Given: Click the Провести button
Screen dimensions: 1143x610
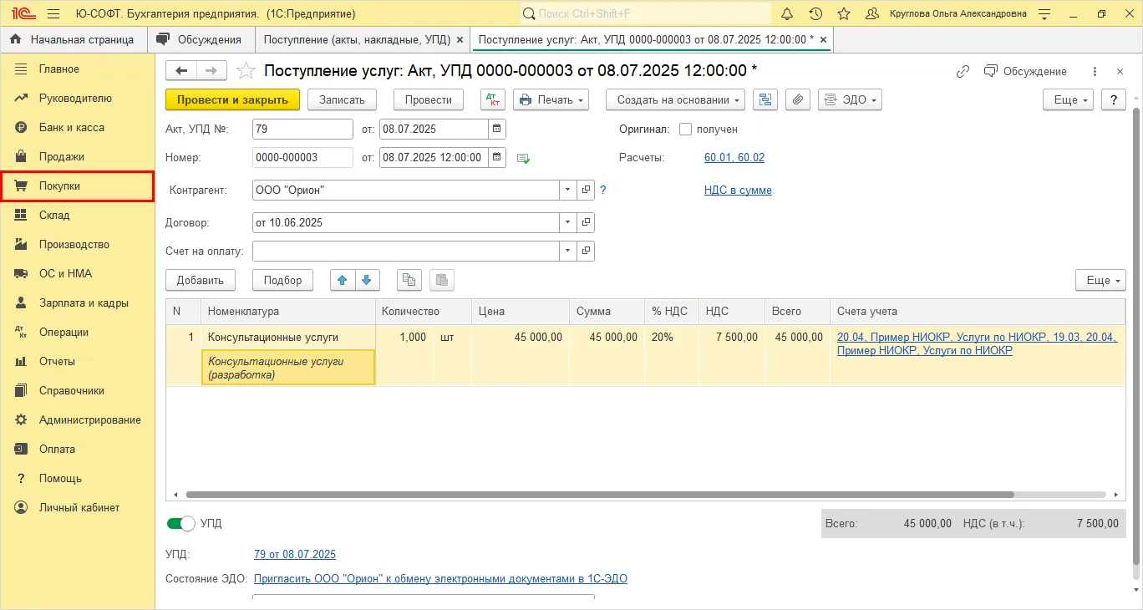Looking at the screenshot, I should tap(429, 99).
